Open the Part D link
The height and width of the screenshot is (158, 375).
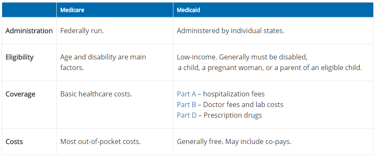pos(187,115)
